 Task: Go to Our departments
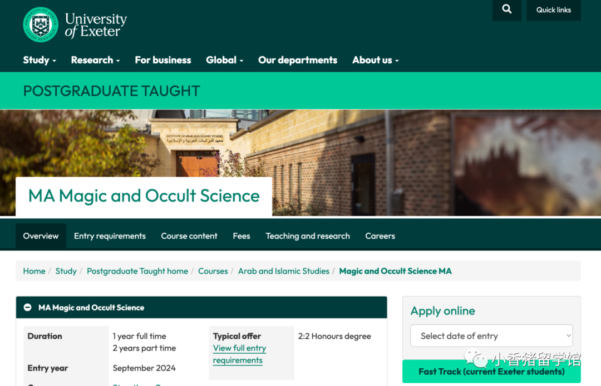(298, 60)
